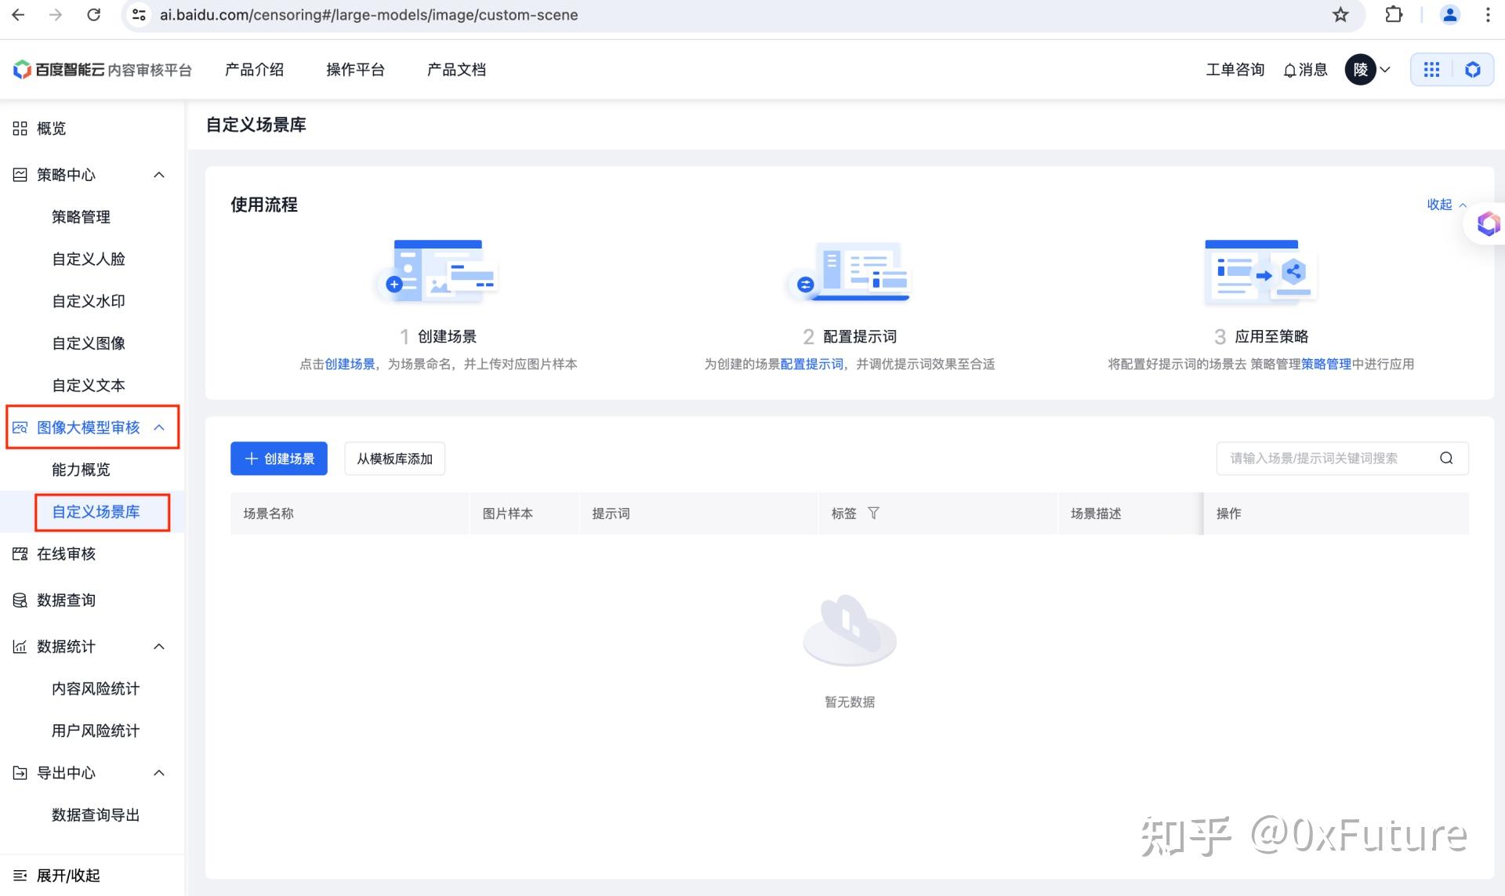Bookmark page with the star icon
Image resolution: width=1505 pixels, height=896 pixels.
pos(1340,15)
